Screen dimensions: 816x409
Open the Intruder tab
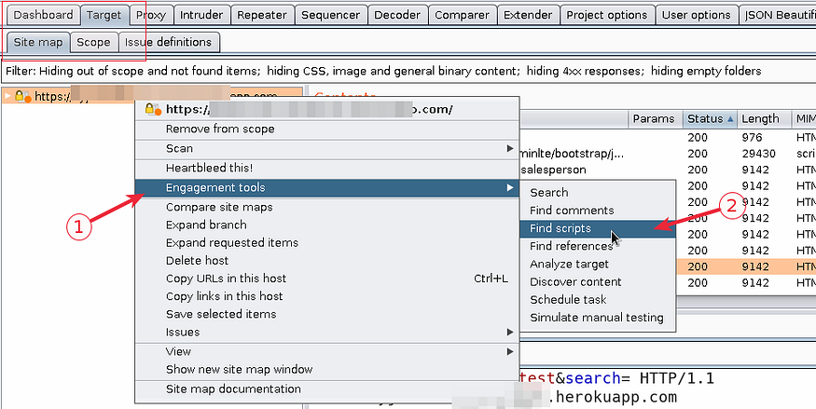point(201,15)
